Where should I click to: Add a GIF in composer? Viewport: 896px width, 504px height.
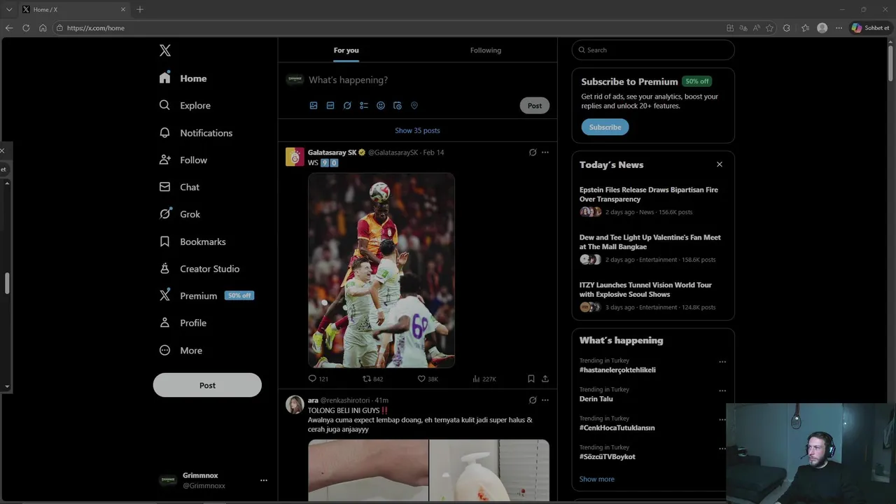[x=330, y=106]
